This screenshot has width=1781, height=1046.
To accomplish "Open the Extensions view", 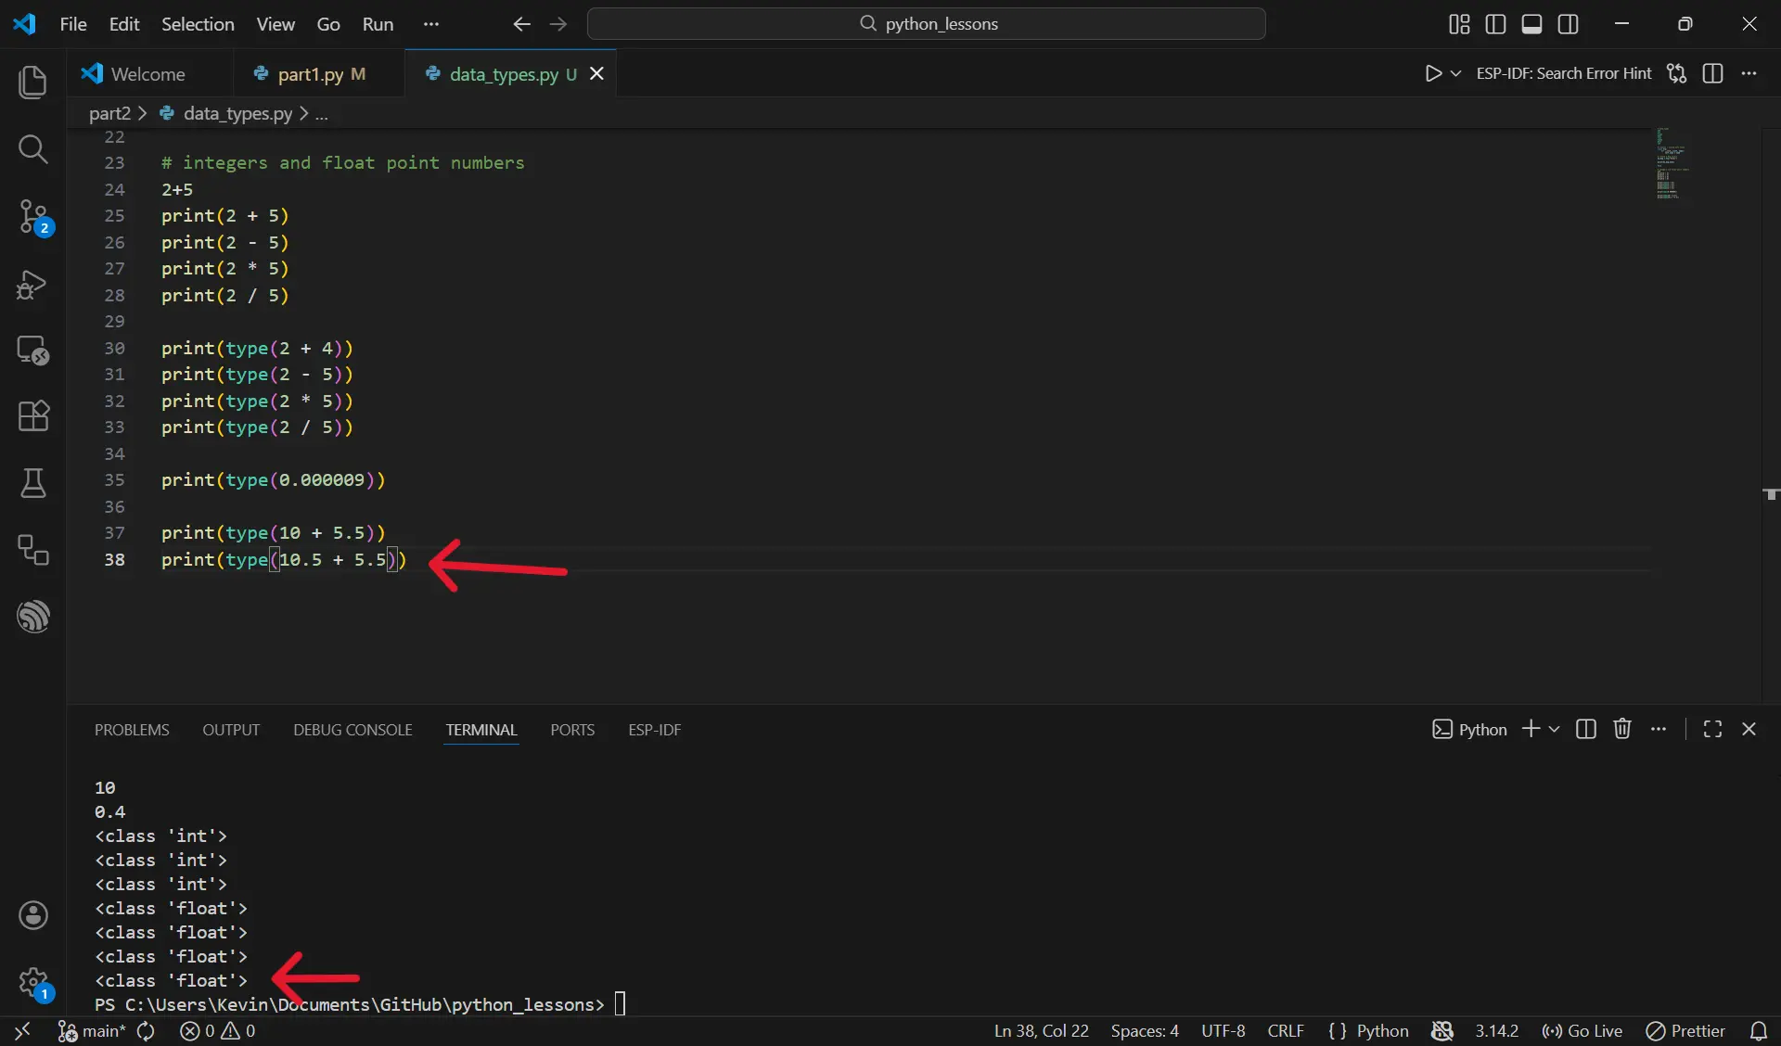I will tap(33, 416).
